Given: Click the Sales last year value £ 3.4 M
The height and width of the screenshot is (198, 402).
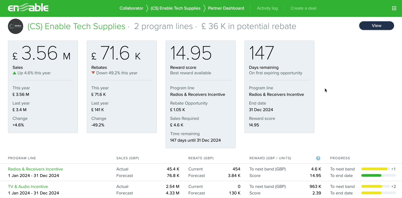Looking at the screenshot, I should point(20,110).
